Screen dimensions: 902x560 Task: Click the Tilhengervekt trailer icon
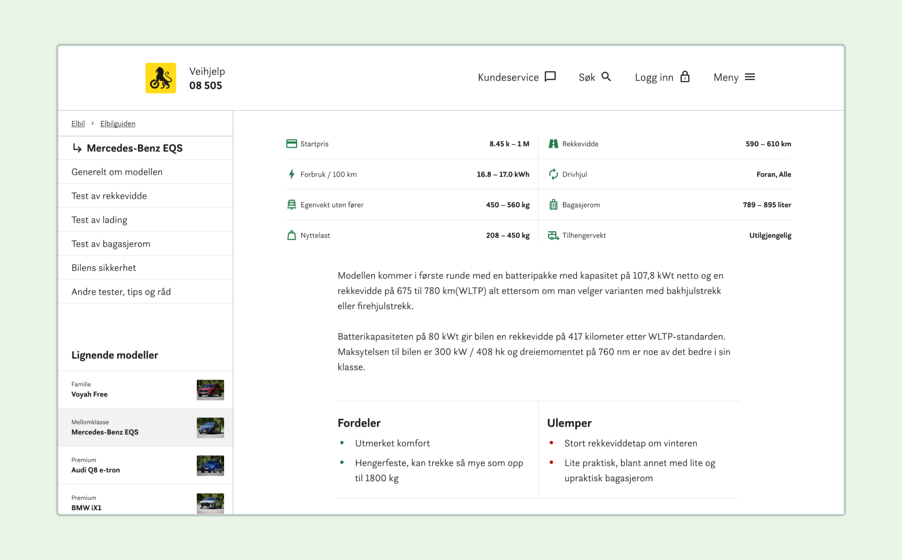coord(553,235)
